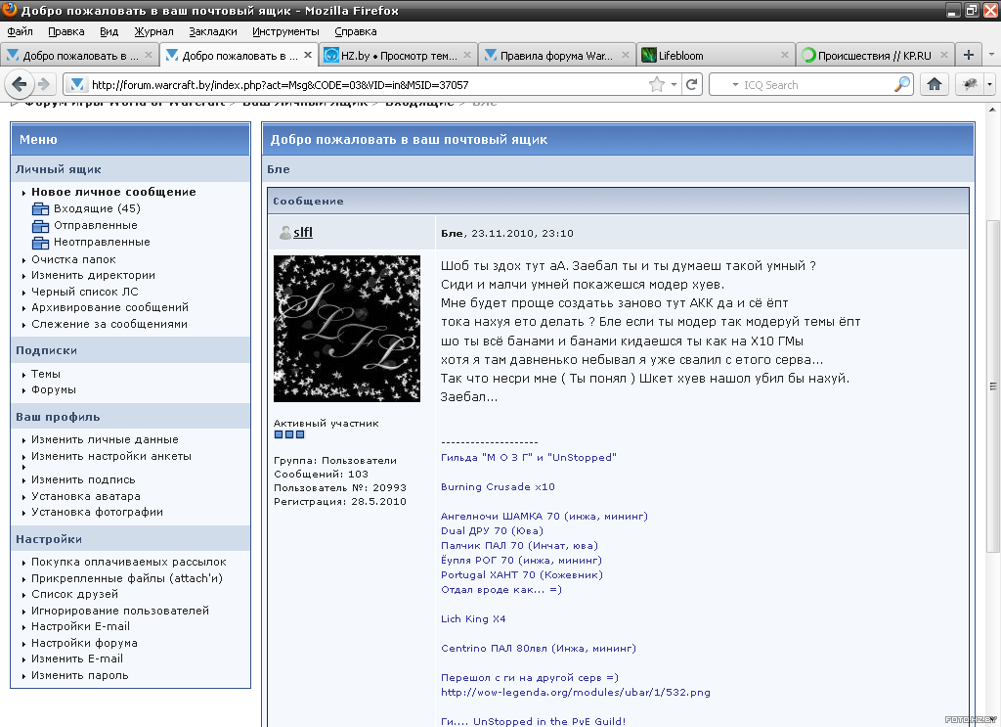The height and width of the screenshot is (727, 1001).
Task: Open the Инструменты menu
Action: (x=285, y=31)
